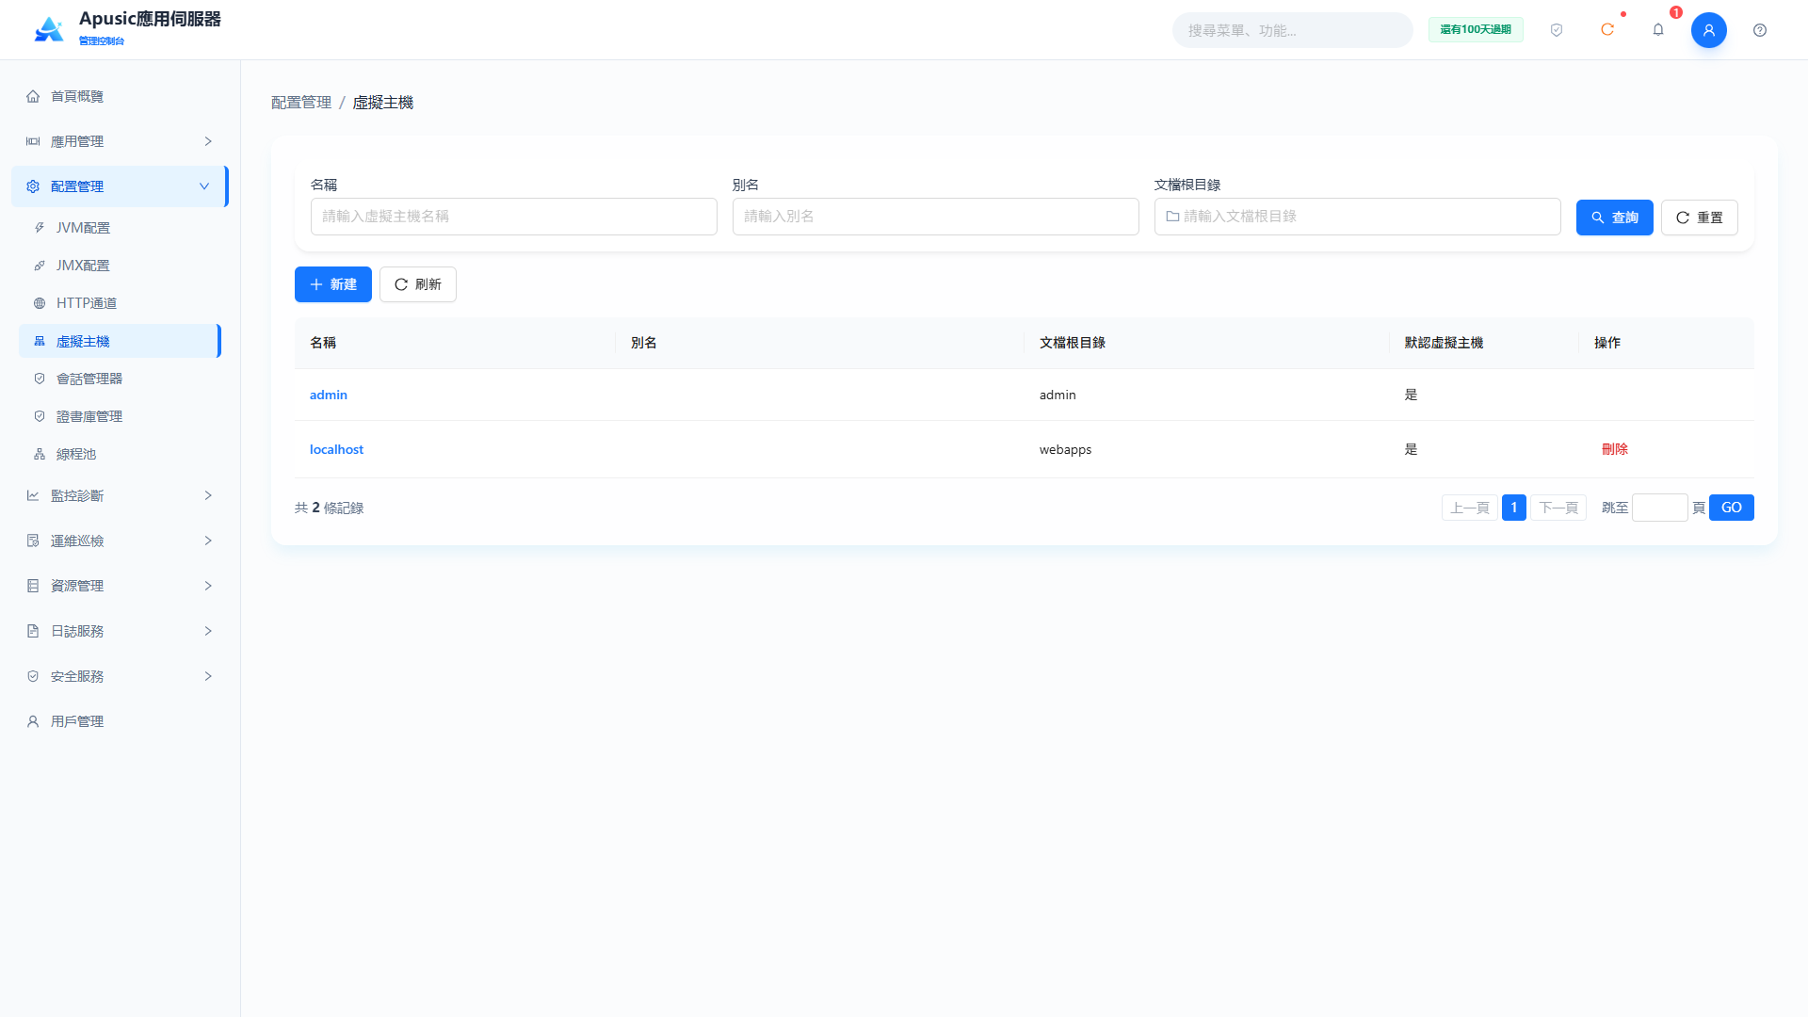
Task: Open the 會話管理器 menu item
Action: click(x=120, y=379)
